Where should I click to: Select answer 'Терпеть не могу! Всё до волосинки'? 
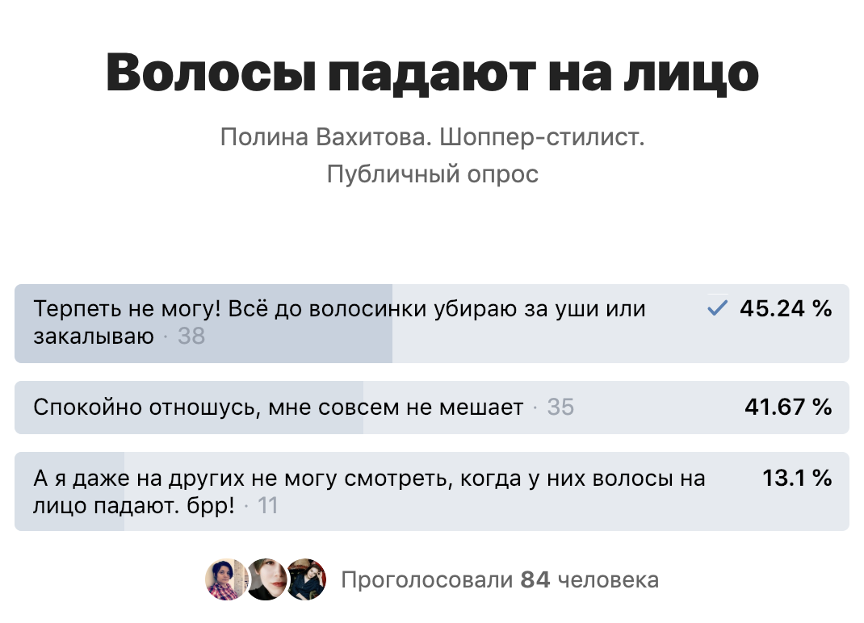(x=432, y=324)
